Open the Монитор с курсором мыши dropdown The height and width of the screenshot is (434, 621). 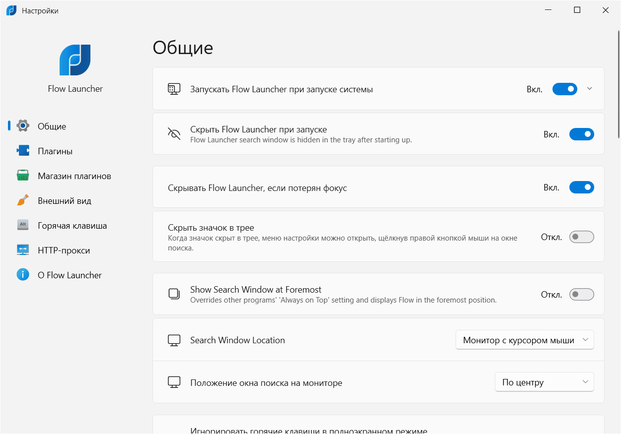click(x=525, y=340)
